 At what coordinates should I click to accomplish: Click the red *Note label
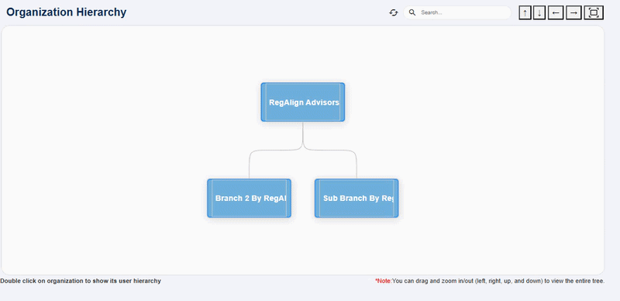[x=383, y=281]
